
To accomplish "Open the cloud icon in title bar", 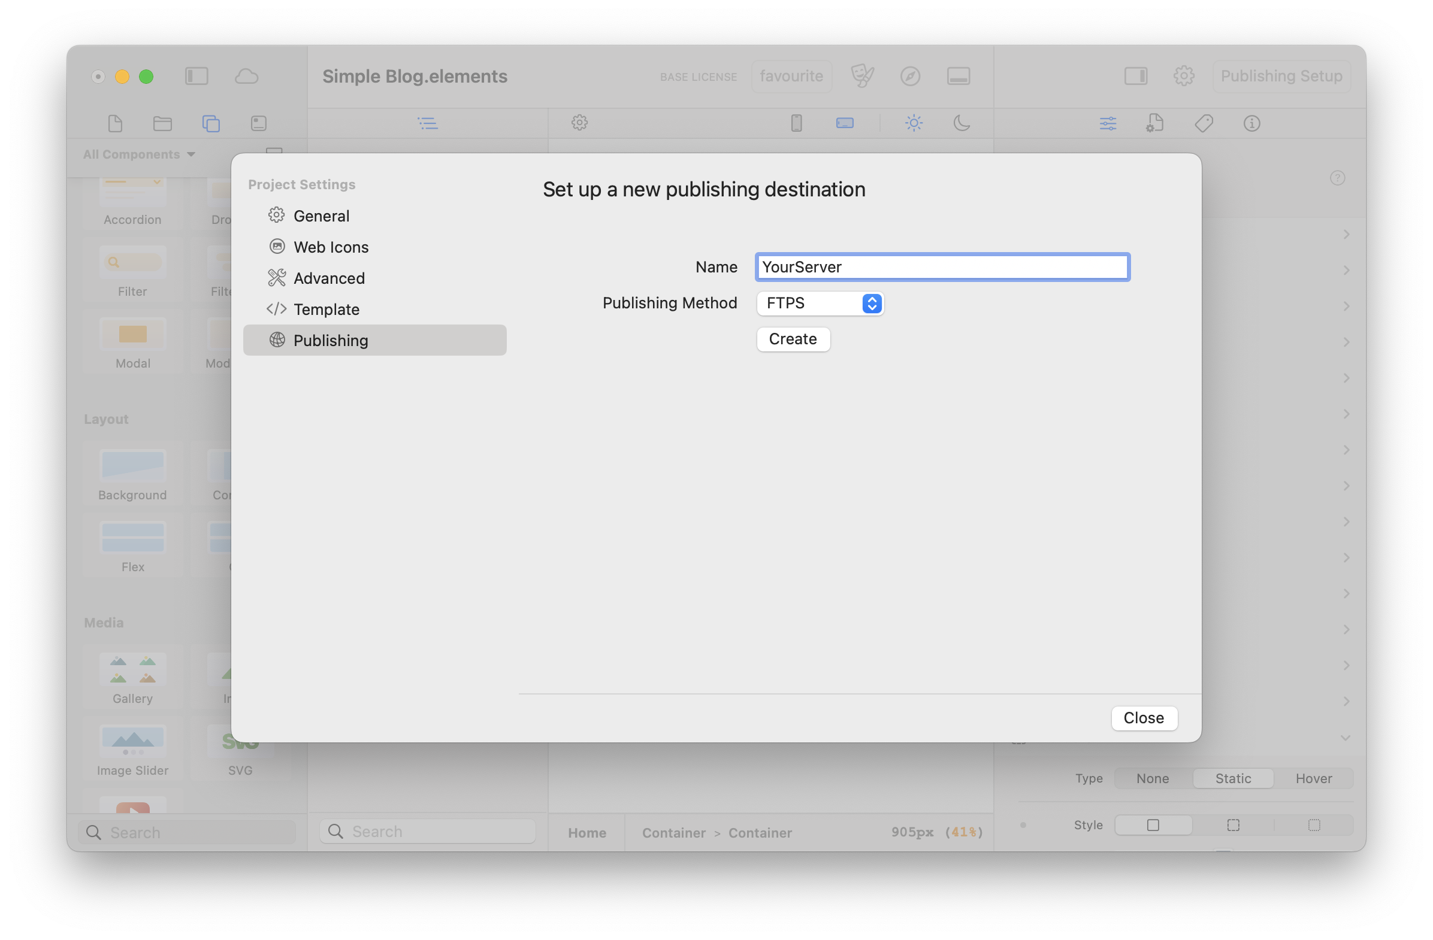I will (x=246, y=77).
